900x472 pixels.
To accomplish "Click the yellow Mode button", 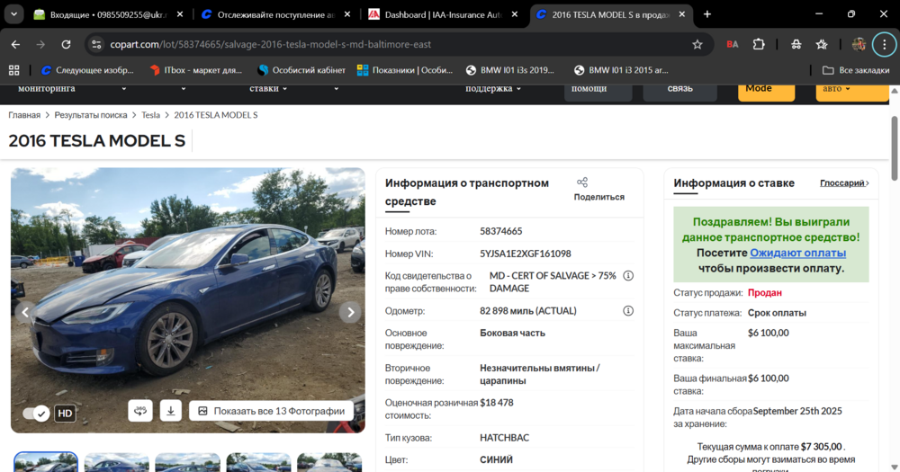I will point(766,92).
